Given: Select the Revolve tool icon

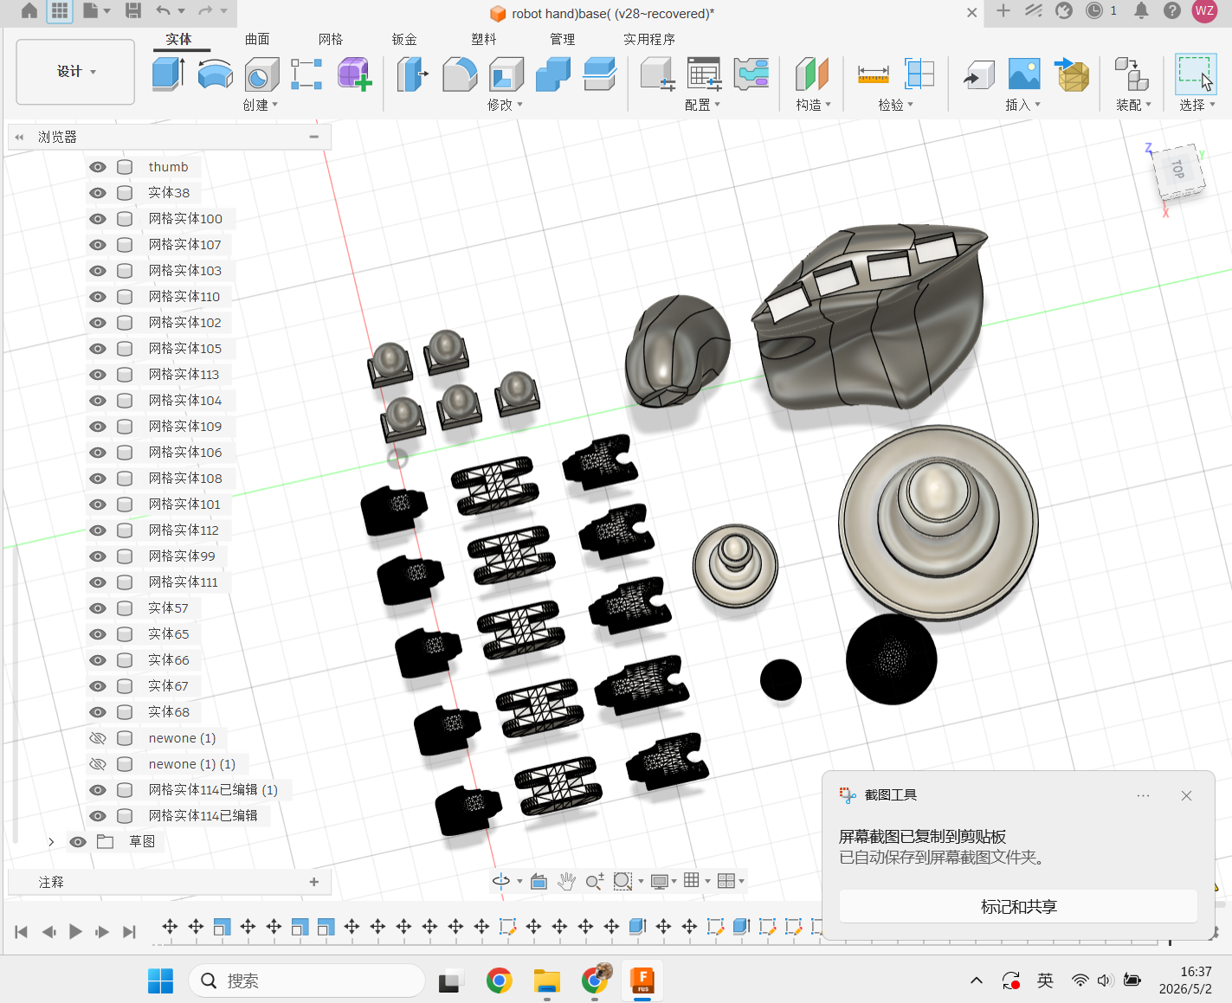Looking at the screenshot, I should click(215, 74).
